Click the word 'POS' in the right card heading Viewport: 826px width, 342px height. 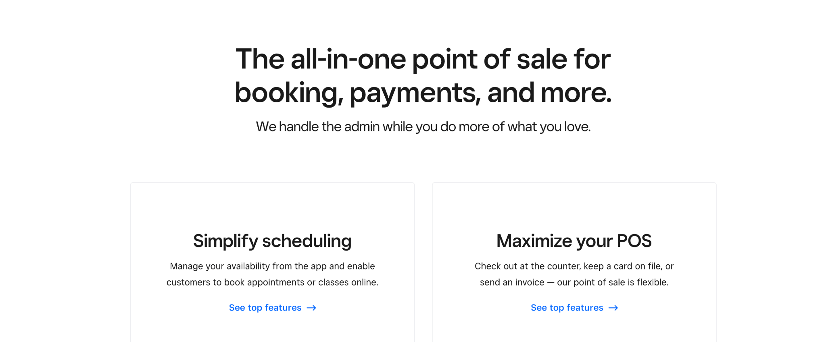pos(634,241)
